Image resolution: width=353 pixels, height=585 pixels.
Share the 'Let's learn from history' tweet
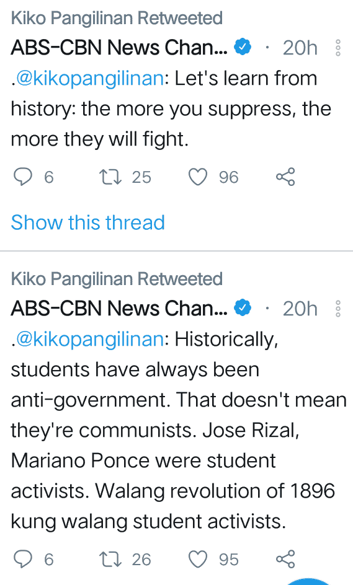pos(286,177)
